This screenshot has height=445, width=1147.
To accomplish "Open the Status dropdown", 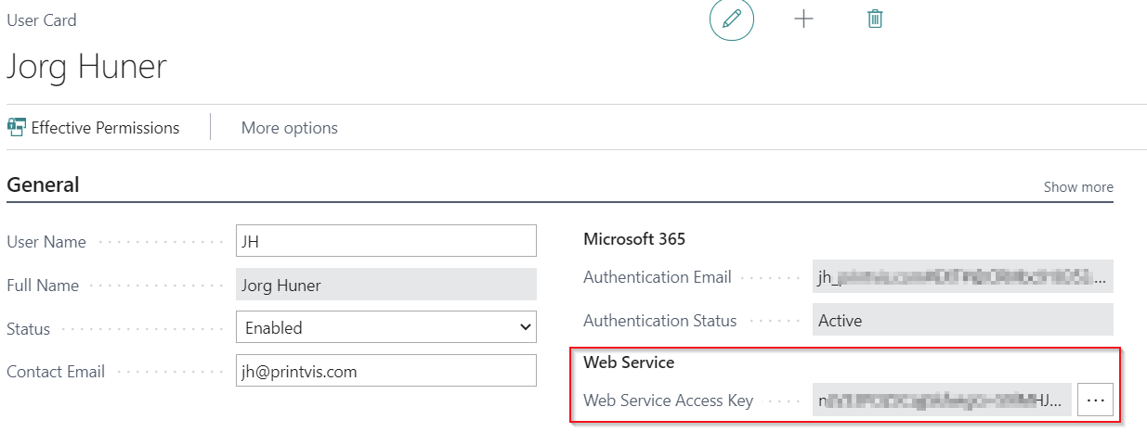I will point(385,327).
